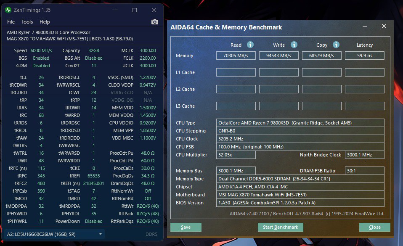
Task: Close the ZenTimings window
Action: click(x=154, y=10)
